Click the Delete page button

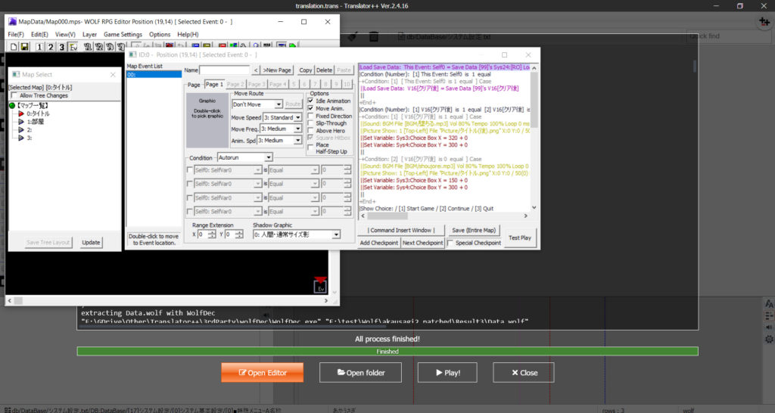coord(324,70)
